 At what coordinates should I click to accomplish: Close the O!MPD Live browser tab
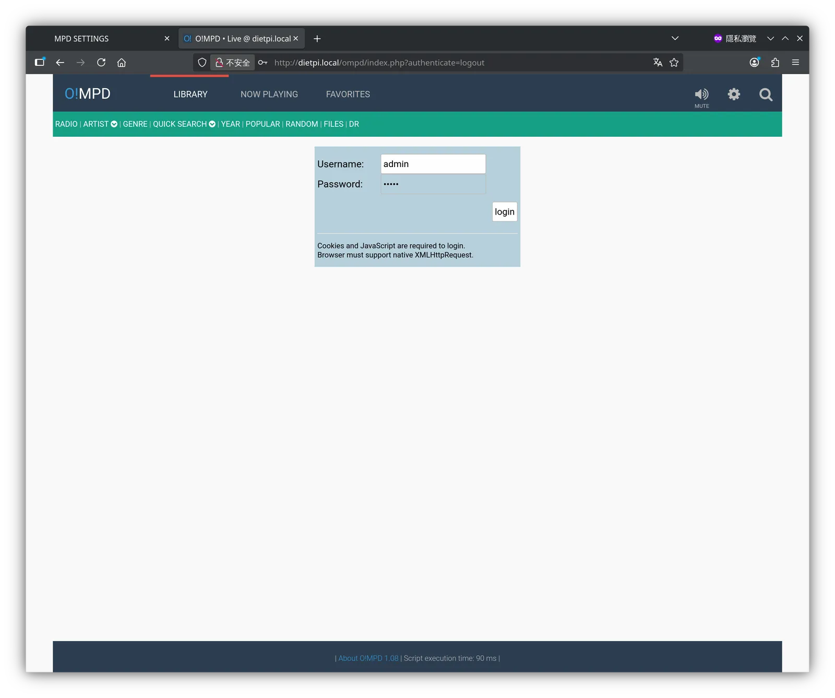click(x=295, y=39)
